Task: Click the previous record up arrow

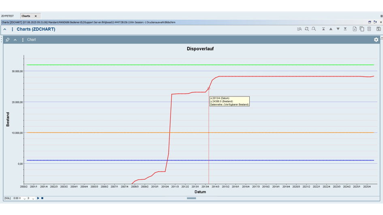Action: [331, 29]
